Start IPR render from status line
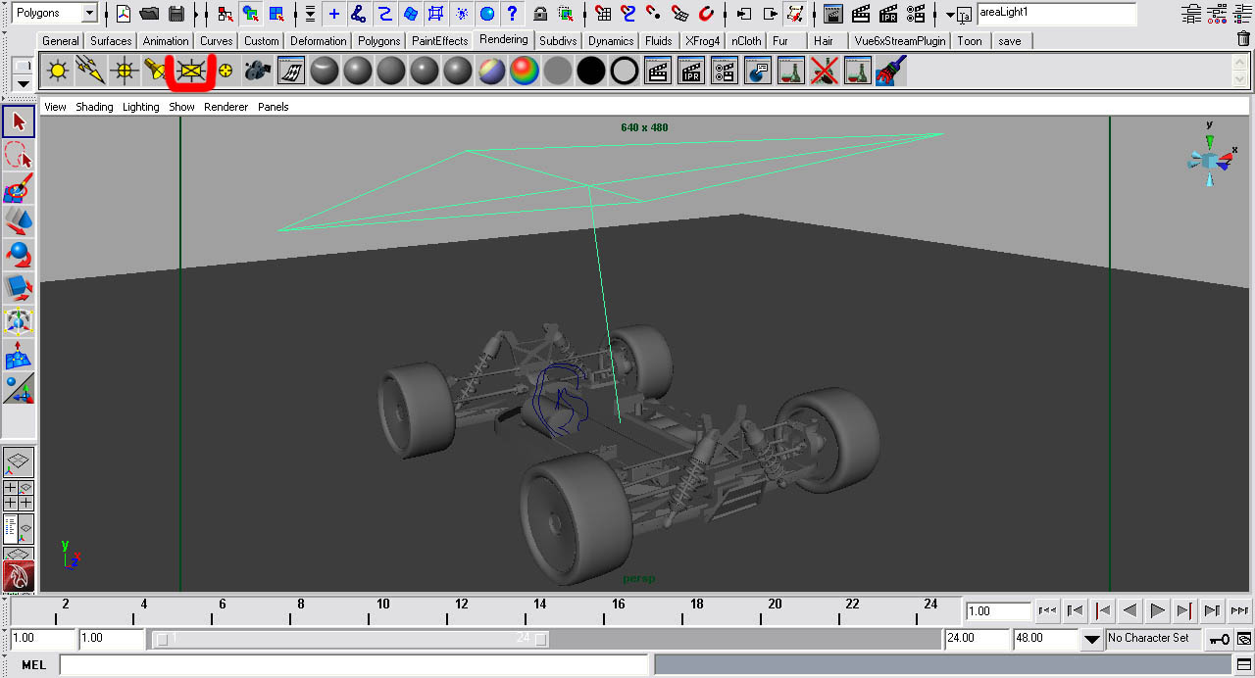Screen dimensions: 1255x678 (x=888, y=14)
